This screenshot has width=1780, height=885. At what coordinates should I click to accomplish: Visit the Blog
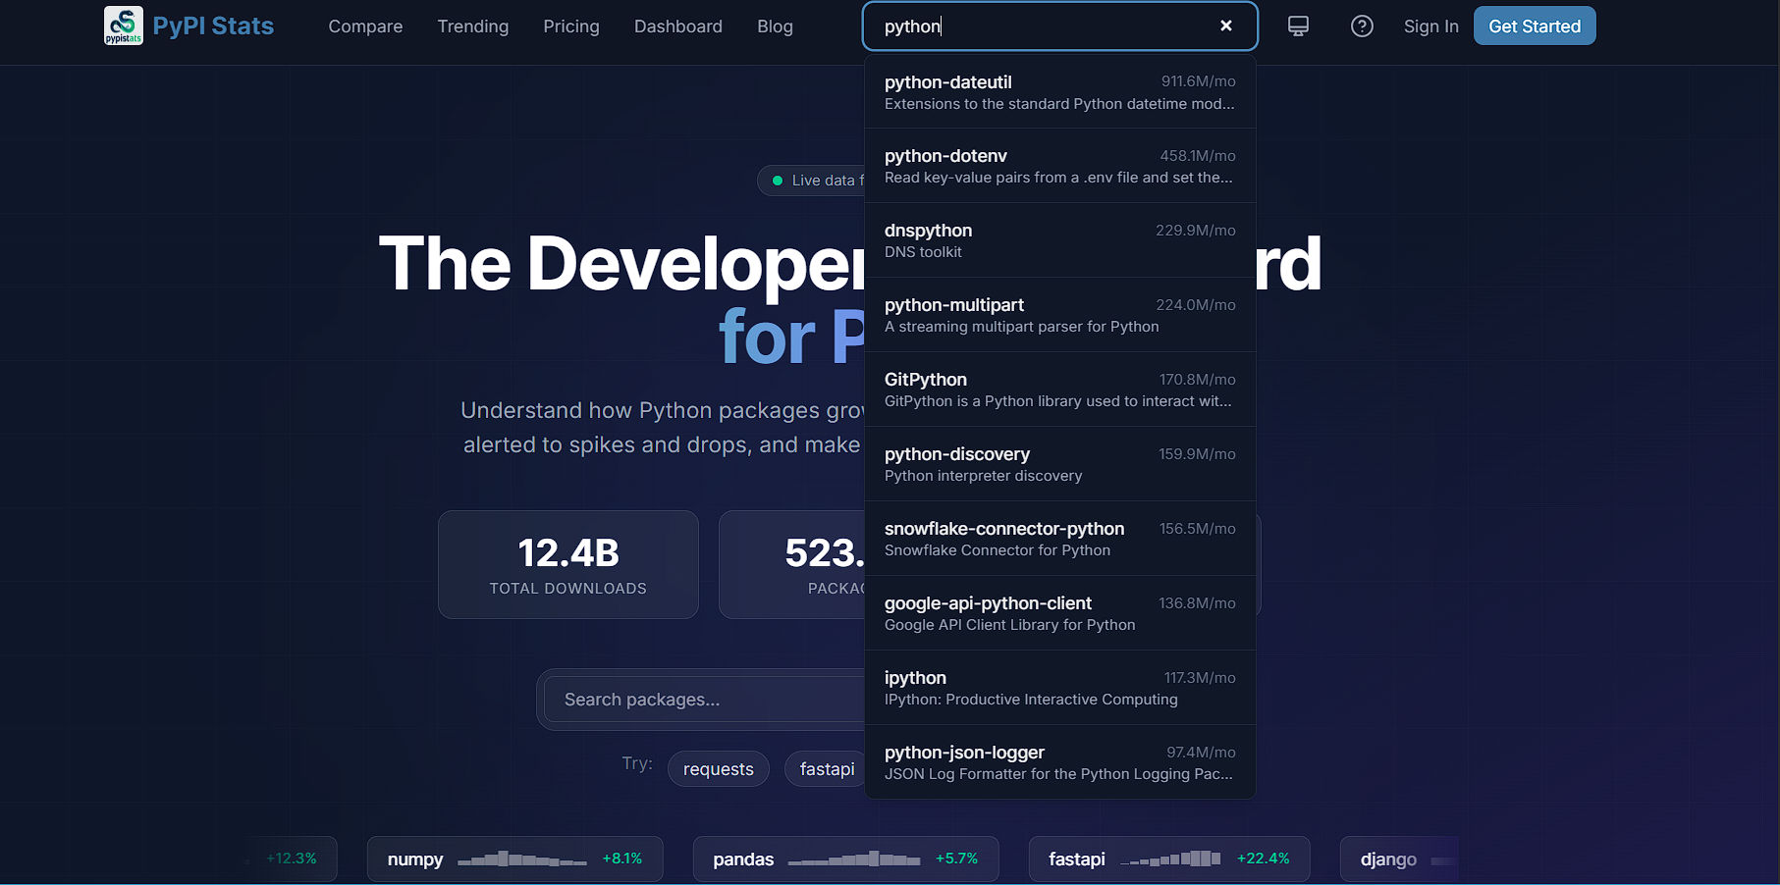[x=775, y=26]
